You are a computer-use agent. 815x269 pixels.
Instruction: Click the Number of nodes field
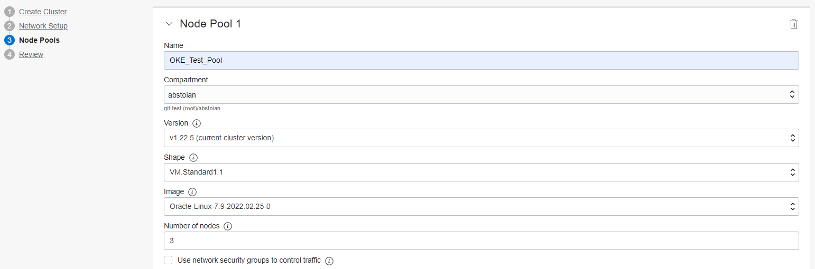pos(481,241)
